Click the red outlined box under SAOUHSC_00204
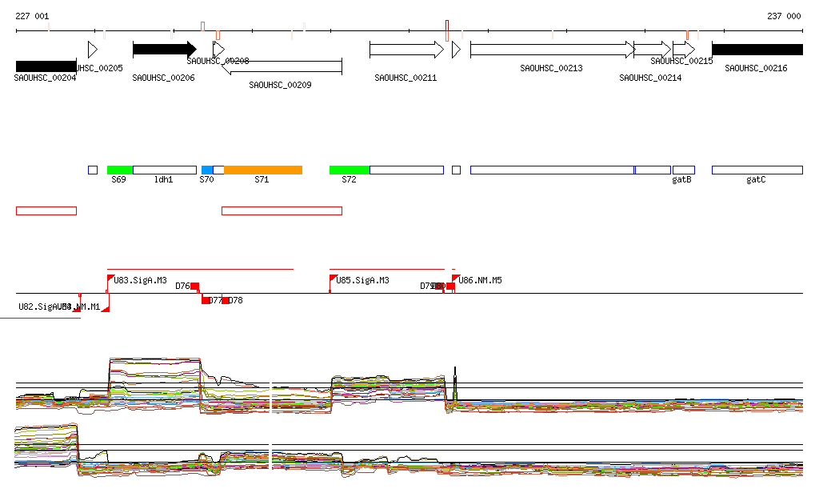 pos(46,211)
